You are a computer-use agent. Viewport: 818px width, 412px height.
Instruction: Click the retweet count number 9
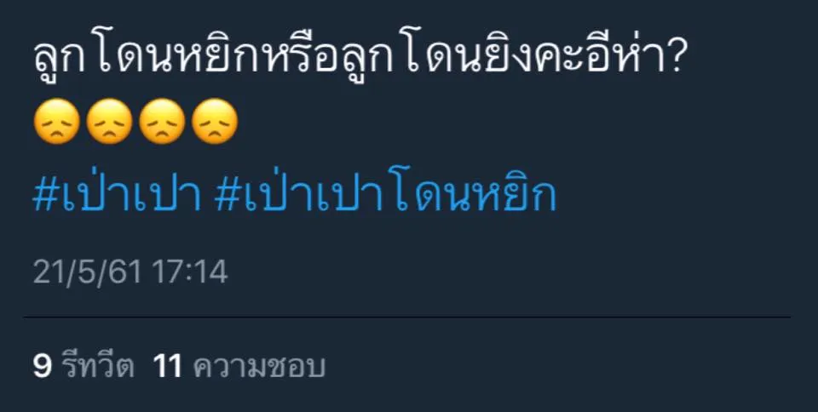[43, 366]
